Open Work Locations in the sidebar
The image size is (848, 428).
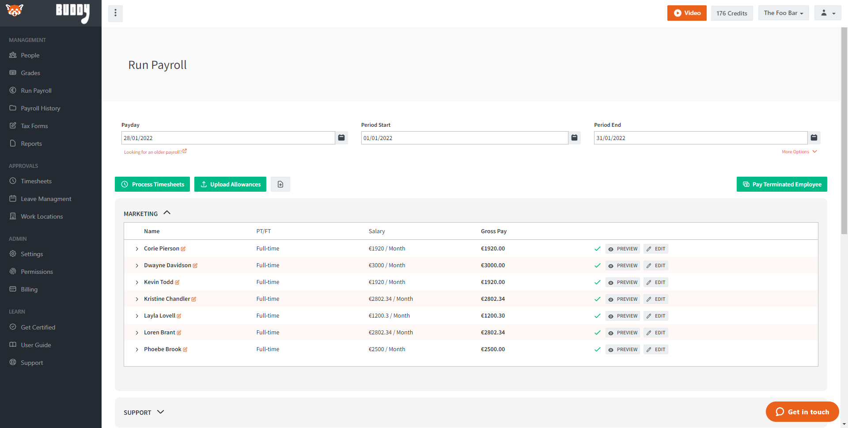42,216
